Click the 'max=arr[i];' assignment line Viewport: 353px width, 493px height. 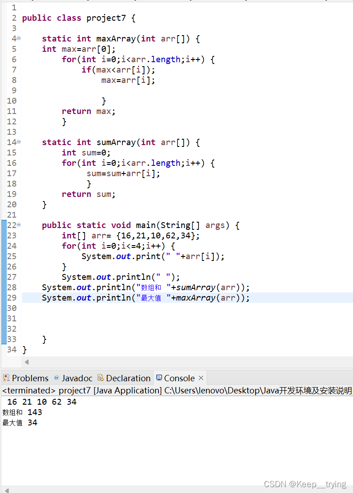128,80
